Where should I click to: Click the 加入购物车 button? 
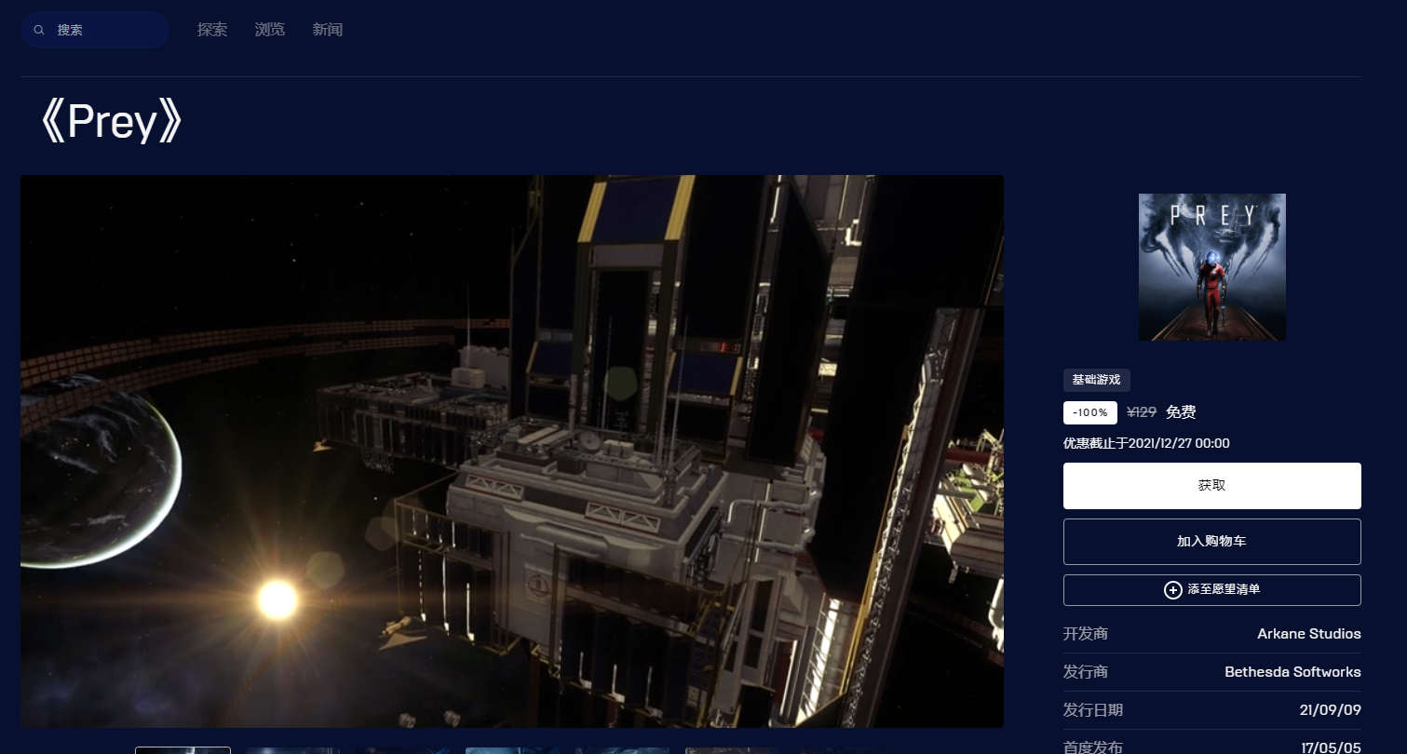click(x=1212, y=542)
